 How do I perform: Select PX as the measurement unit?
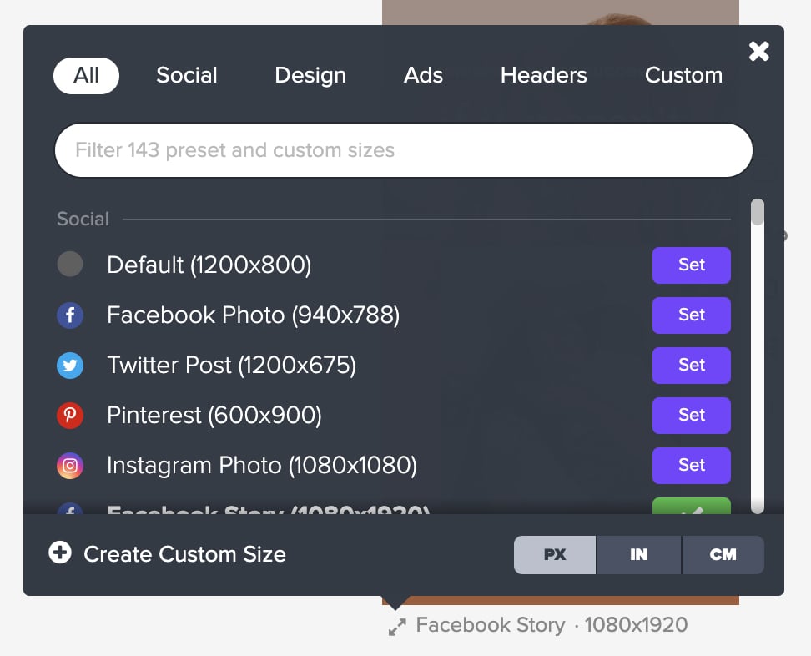[x=554, y=554]
